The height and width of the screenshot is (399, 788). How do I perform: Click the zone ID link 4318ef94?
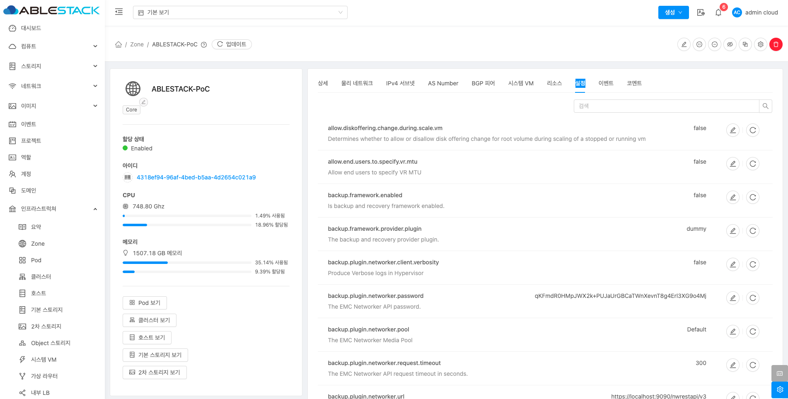pyautogui.click(x=196, y=177)
